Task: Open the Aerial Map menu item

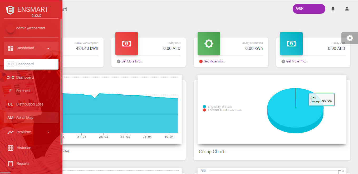Action: point(31,118)
